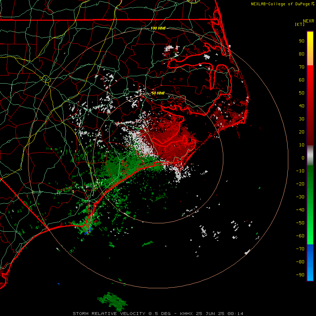The image size is (316, 316).
Task: Pick the gray zero-velocity color bar segment
Action: (310, 156)
